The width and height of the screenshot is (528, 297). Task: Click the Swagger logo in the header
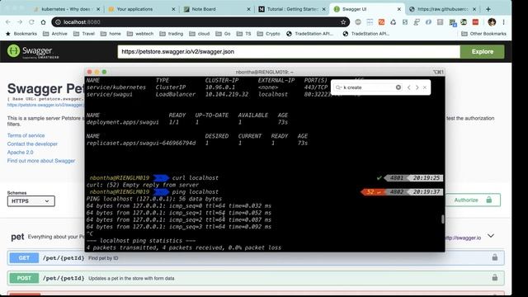point(33,51)
